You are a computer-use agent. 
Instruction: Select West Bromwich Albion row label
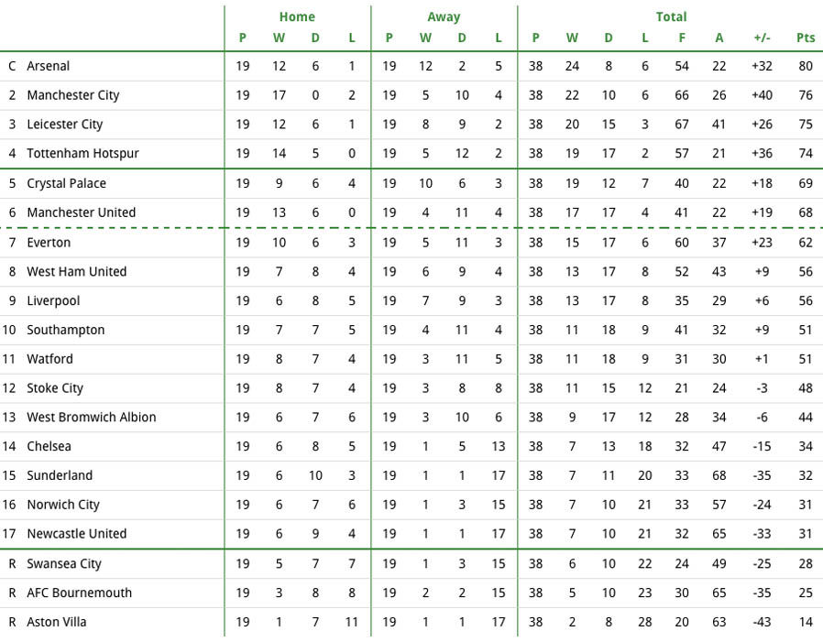coord(92,418)
